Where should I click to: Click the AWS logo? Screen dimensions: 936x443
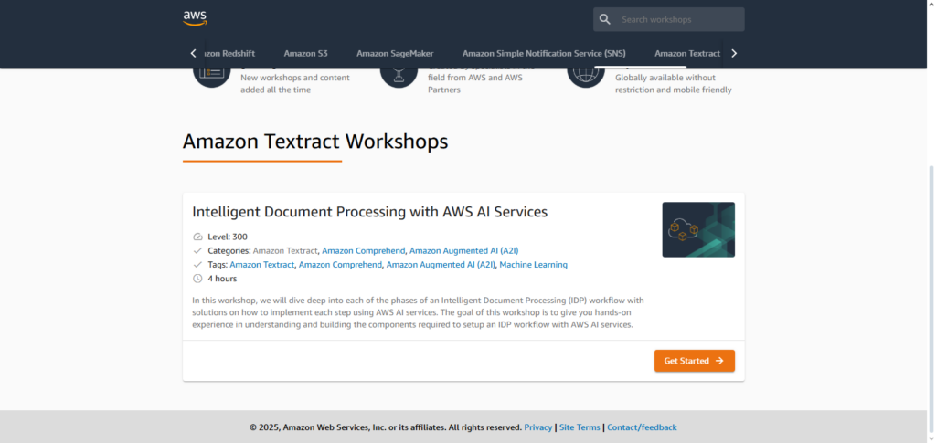click(x=195, y=18)
